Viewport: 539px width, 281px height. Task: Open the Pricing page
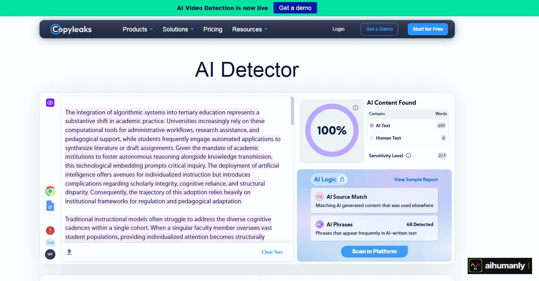tap(213, 29)
